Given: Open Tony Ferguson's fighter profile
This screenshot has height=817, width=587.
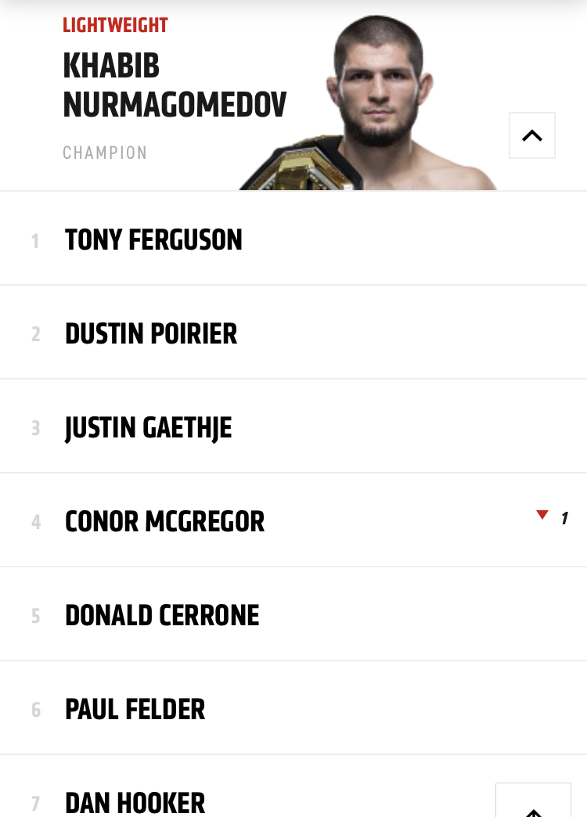Looking at the screenshot, I should [x=153, y=239].
